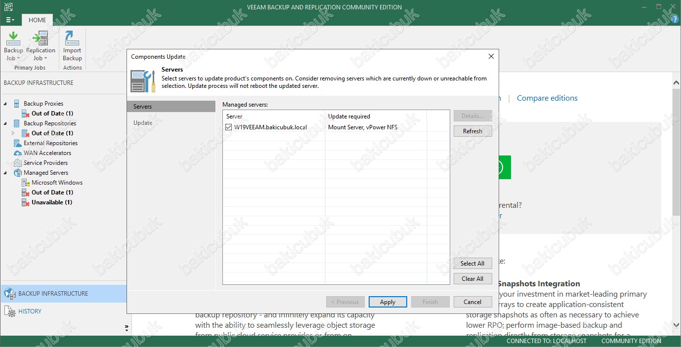Collapse the Backup Proxies tree node

(x=5, y=104)
